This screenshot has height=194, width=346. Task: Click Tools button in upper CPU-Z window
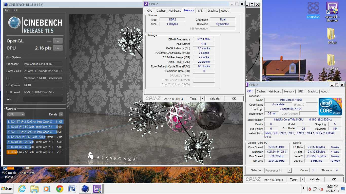point(193,99)
